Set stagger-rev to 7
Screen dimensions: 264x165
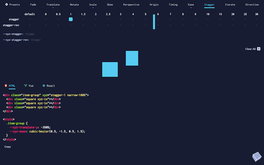(170, 25)
